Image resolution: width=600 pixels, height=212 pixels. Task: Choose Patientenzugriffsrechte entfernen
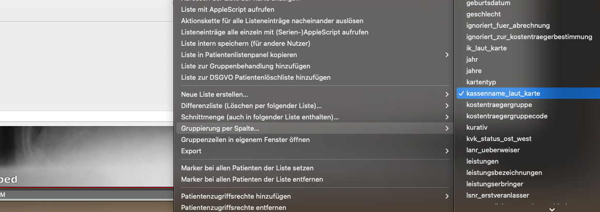233,207
